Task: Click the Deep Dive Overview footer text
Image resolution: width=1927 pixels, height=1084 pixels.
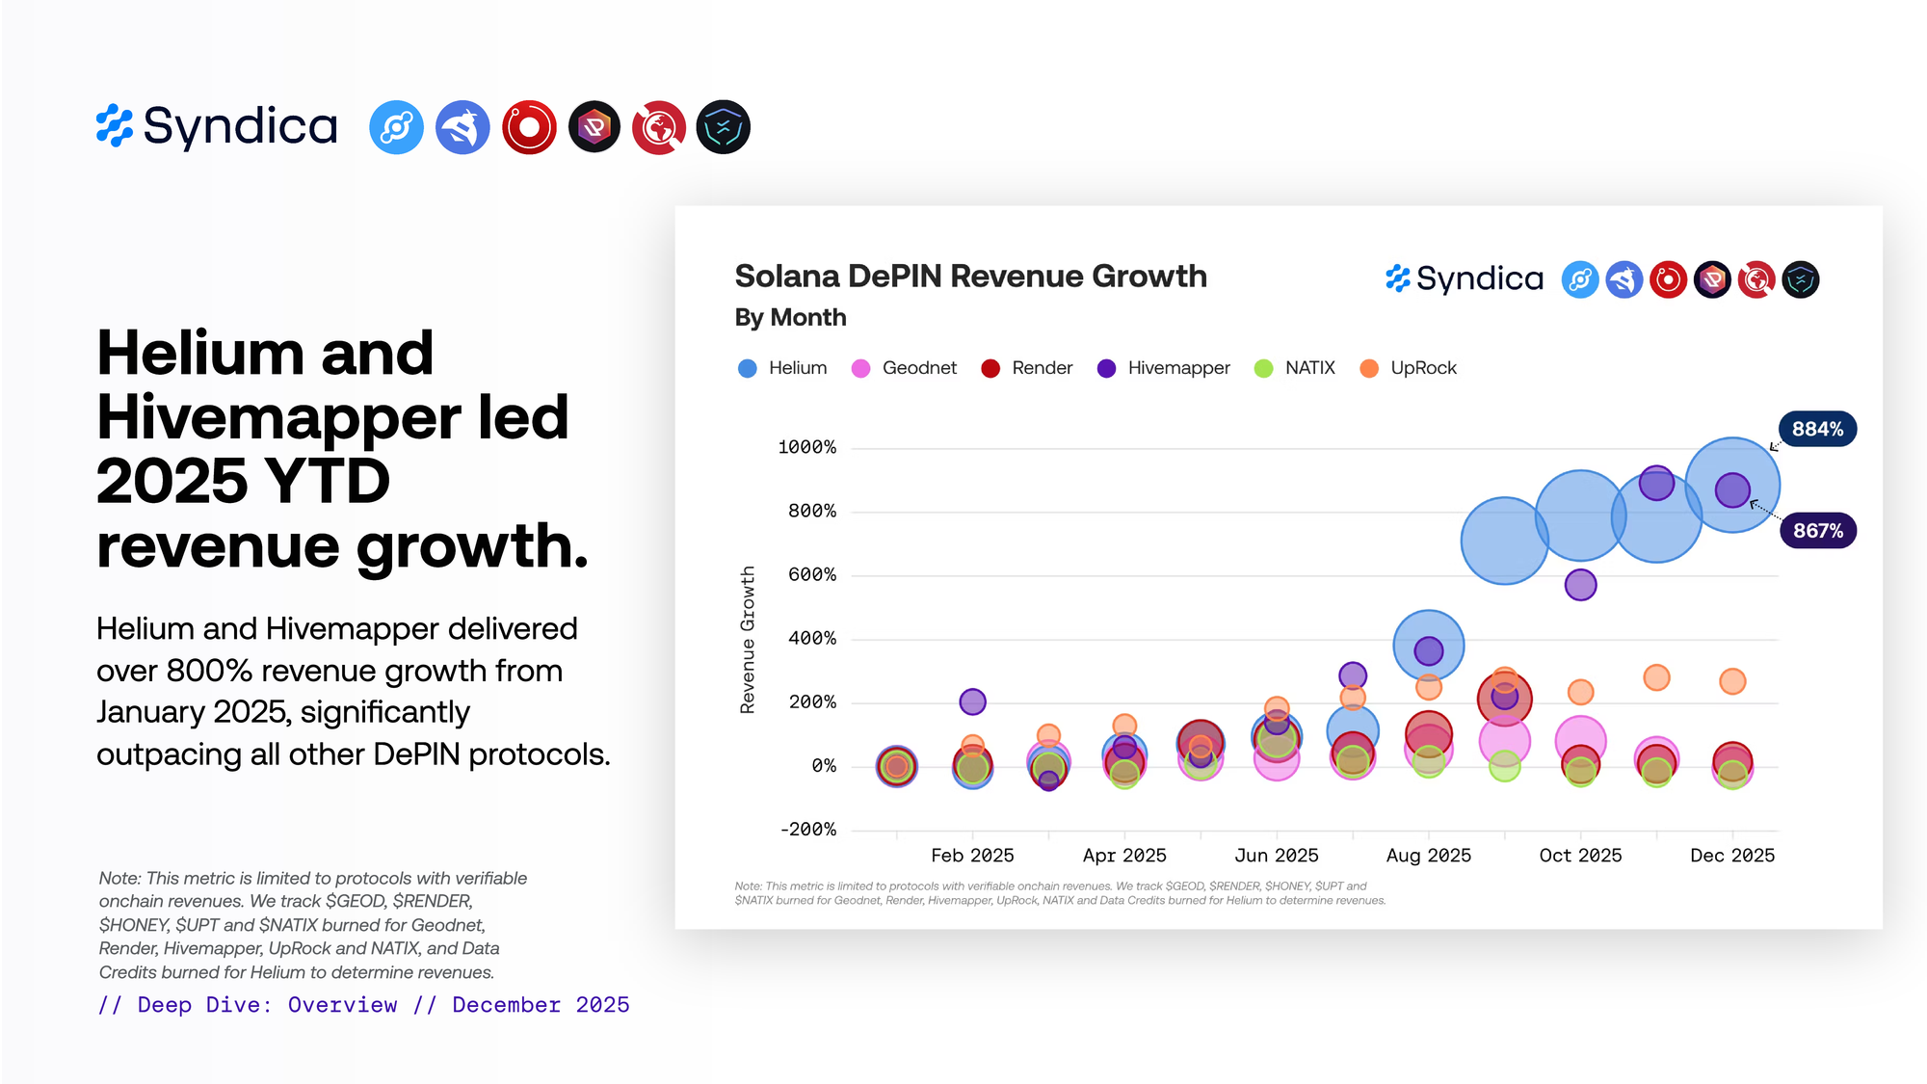Action: point(363,1005)
